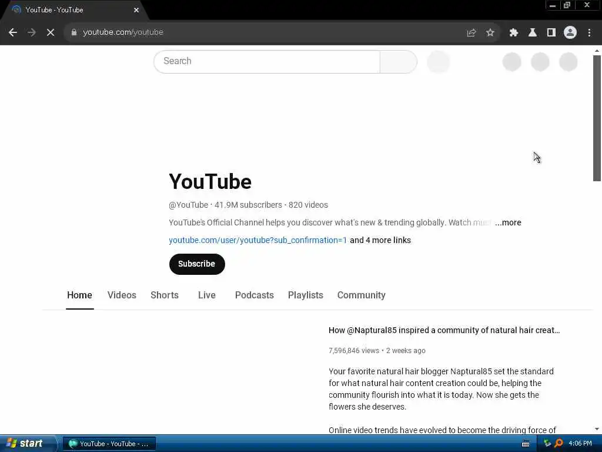Click the search submit button beside Search
The image size is (602, 452).
point(399,61)
